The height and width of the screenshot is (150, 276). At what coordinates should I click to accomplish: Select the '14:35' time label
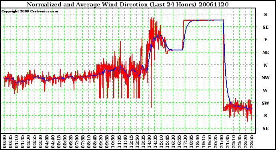(155, 142)
